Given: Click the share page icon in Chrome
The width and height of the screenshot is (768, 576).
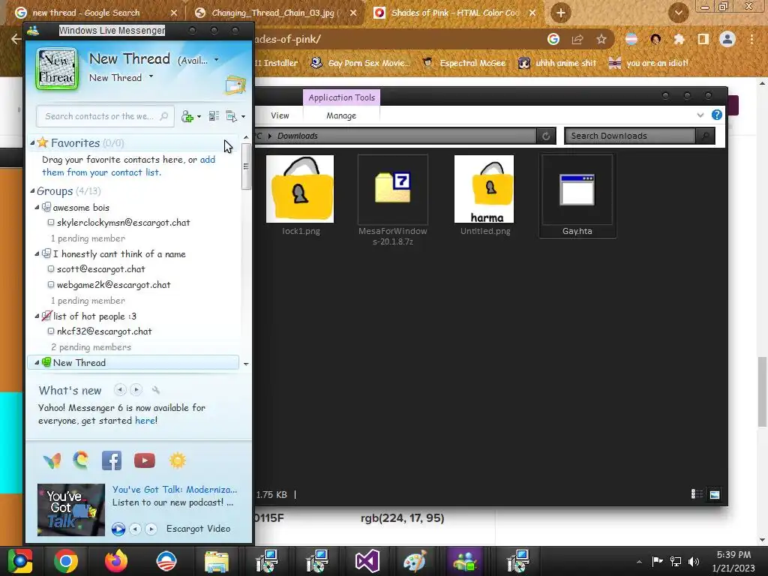Looking at the screenshot, I should pyautogui.click(x=577, y=39).
